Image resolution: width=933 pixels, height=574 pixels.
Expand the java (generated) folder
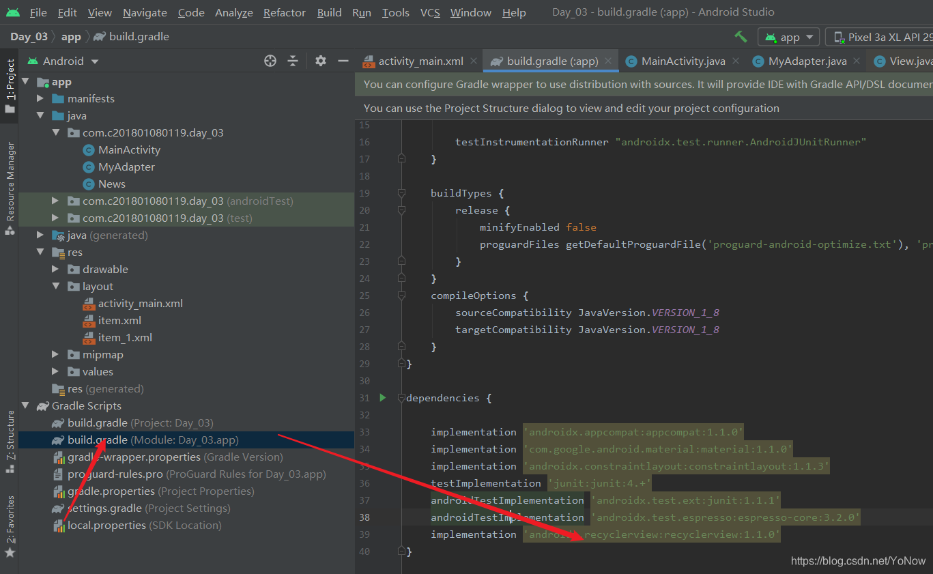coord(40,235)
